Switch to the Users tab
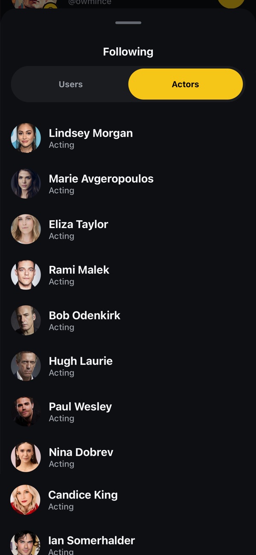The image size is (256, 555). tap(71, 84)
